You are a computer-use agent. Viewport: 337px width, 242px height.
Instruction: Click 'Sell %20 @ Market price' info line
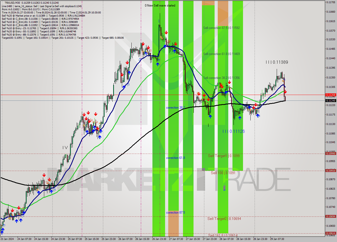(x=43, y=16)
